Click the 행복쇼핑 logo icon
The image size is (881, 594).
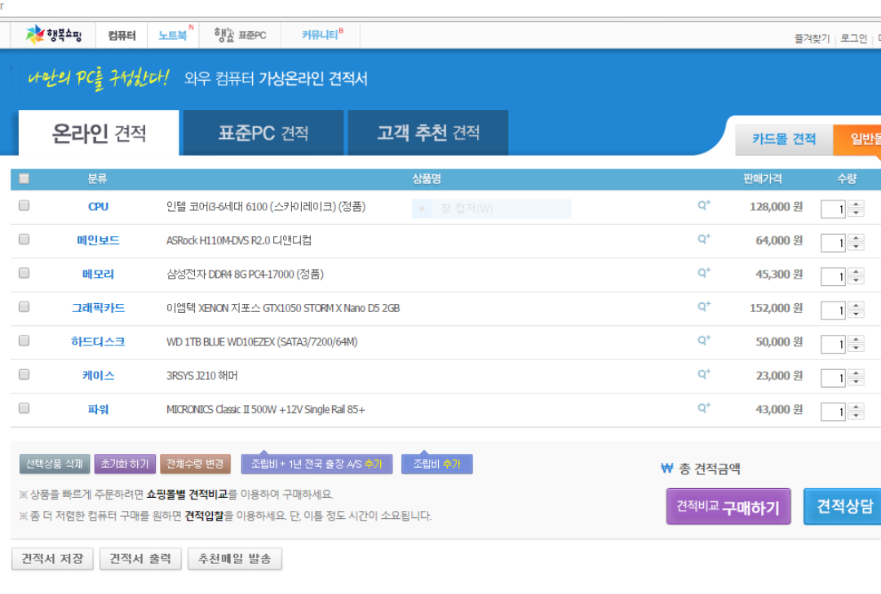click(x=36, y=35)
